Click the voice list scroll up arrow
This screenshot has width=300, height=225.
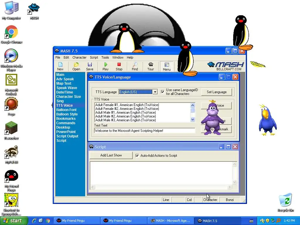tap(193, 105)
